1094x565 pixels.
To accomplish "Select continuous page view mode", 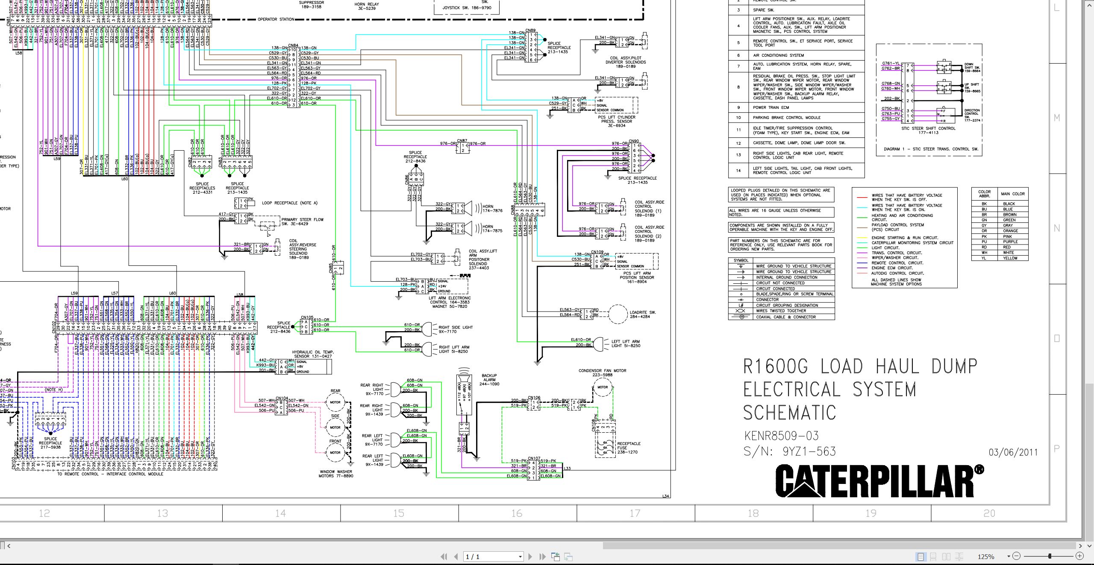I will point(933,556).
